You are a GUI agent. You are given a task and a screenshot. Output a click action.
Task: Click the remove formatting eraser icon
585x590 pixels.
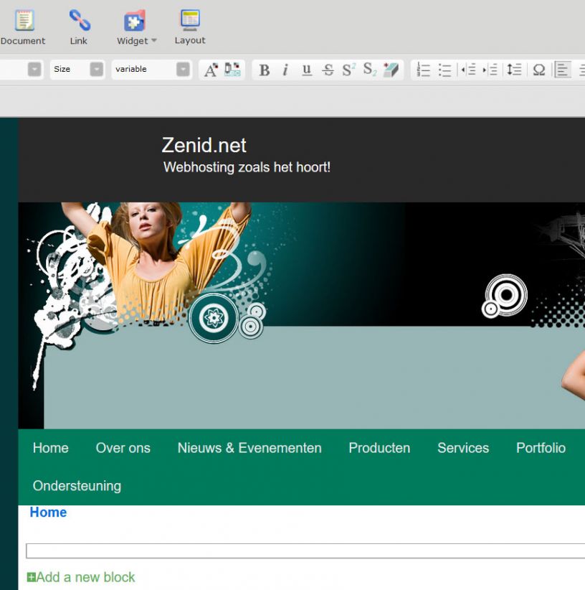pyautogui.click(x=391, y=70)
